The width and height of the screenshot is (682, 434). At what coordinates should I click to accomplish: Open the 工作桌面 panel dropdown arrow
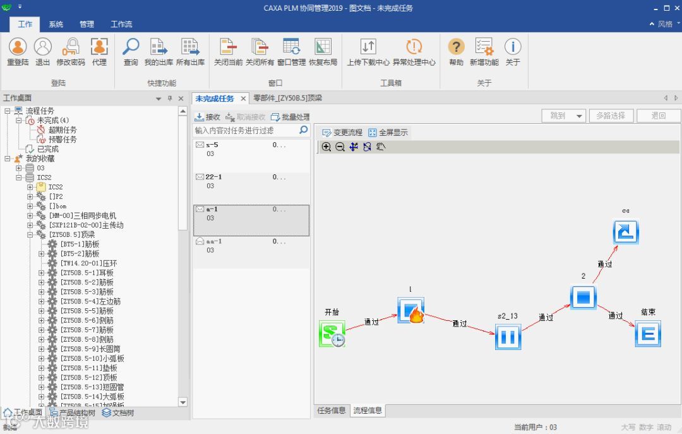(x=159, y=99)
